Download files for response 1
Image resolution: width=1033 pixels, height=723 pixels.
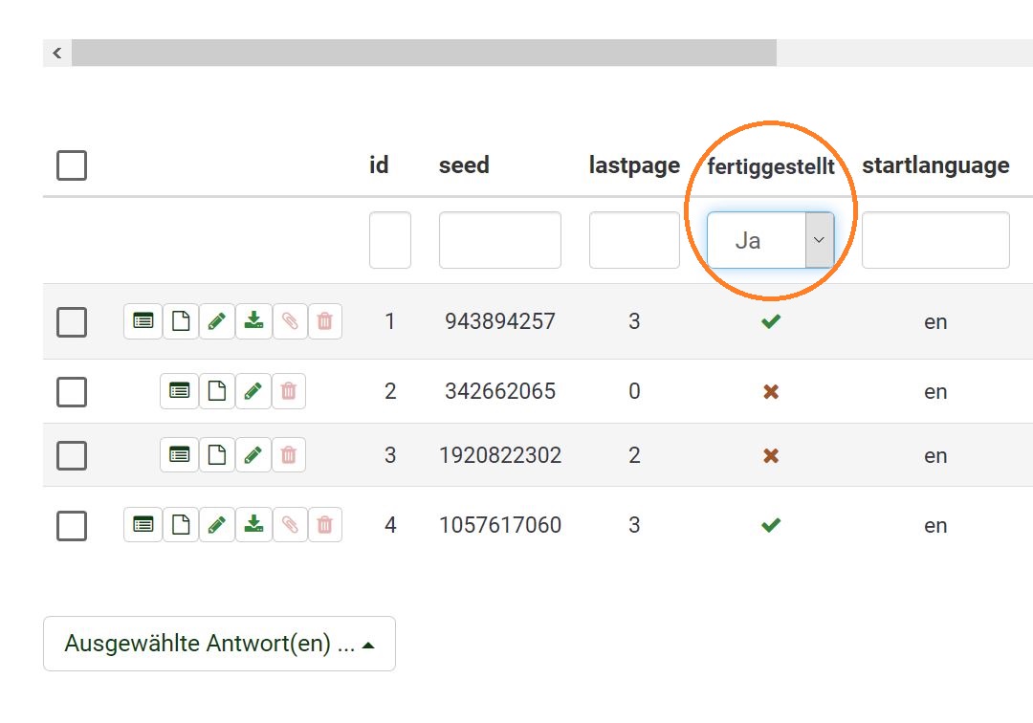click(253, 321)
